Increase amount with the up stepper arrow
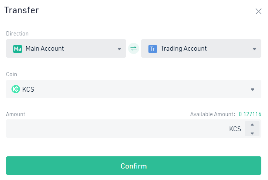268x180 pixels. click(252, 125)
